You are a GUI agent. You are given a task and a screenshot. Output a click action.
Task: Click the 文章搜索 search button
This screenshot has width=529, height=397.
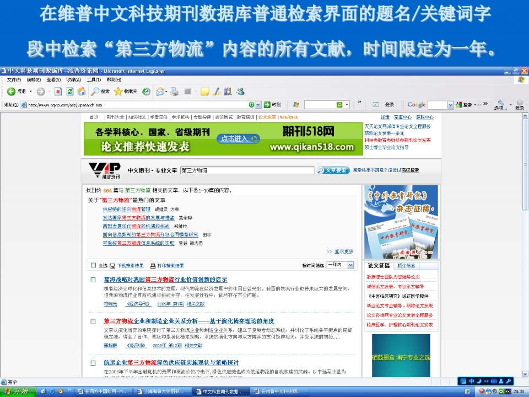point(333,170)
